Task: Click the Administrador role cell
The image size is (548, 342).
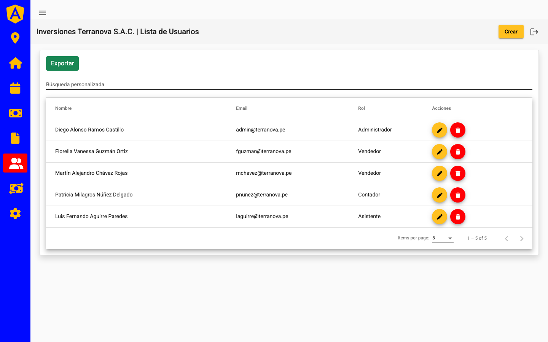Action: pos(375,130)
